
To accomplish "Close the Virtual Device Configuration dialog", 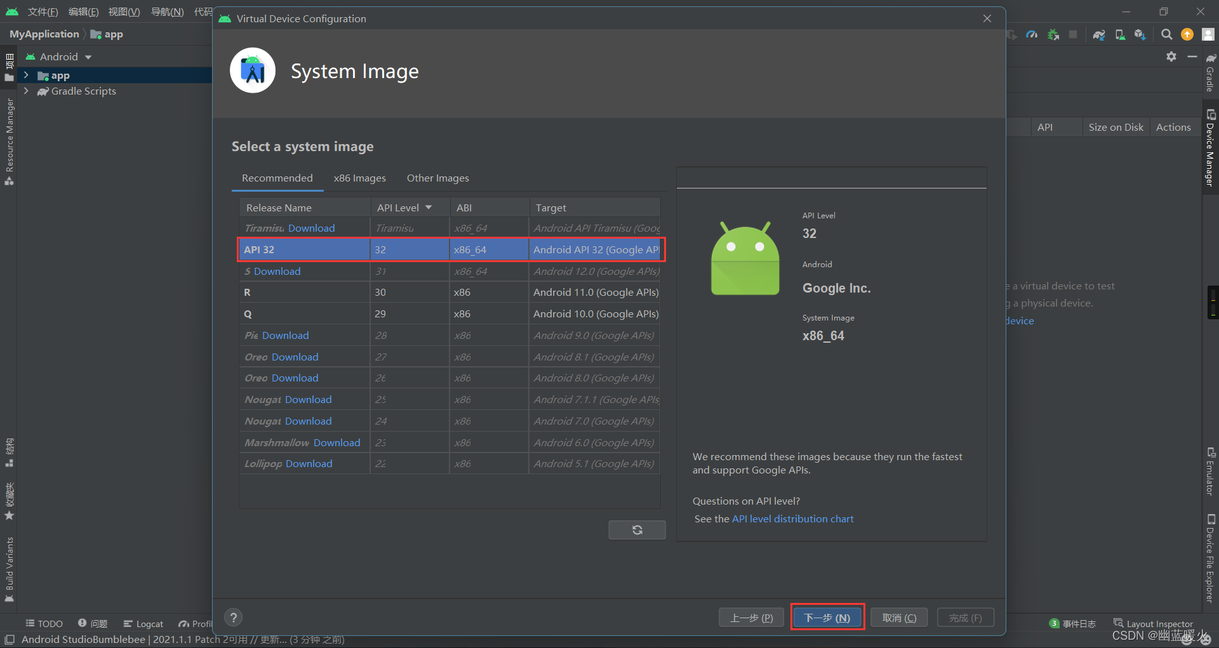I will (x=987, y=18).
